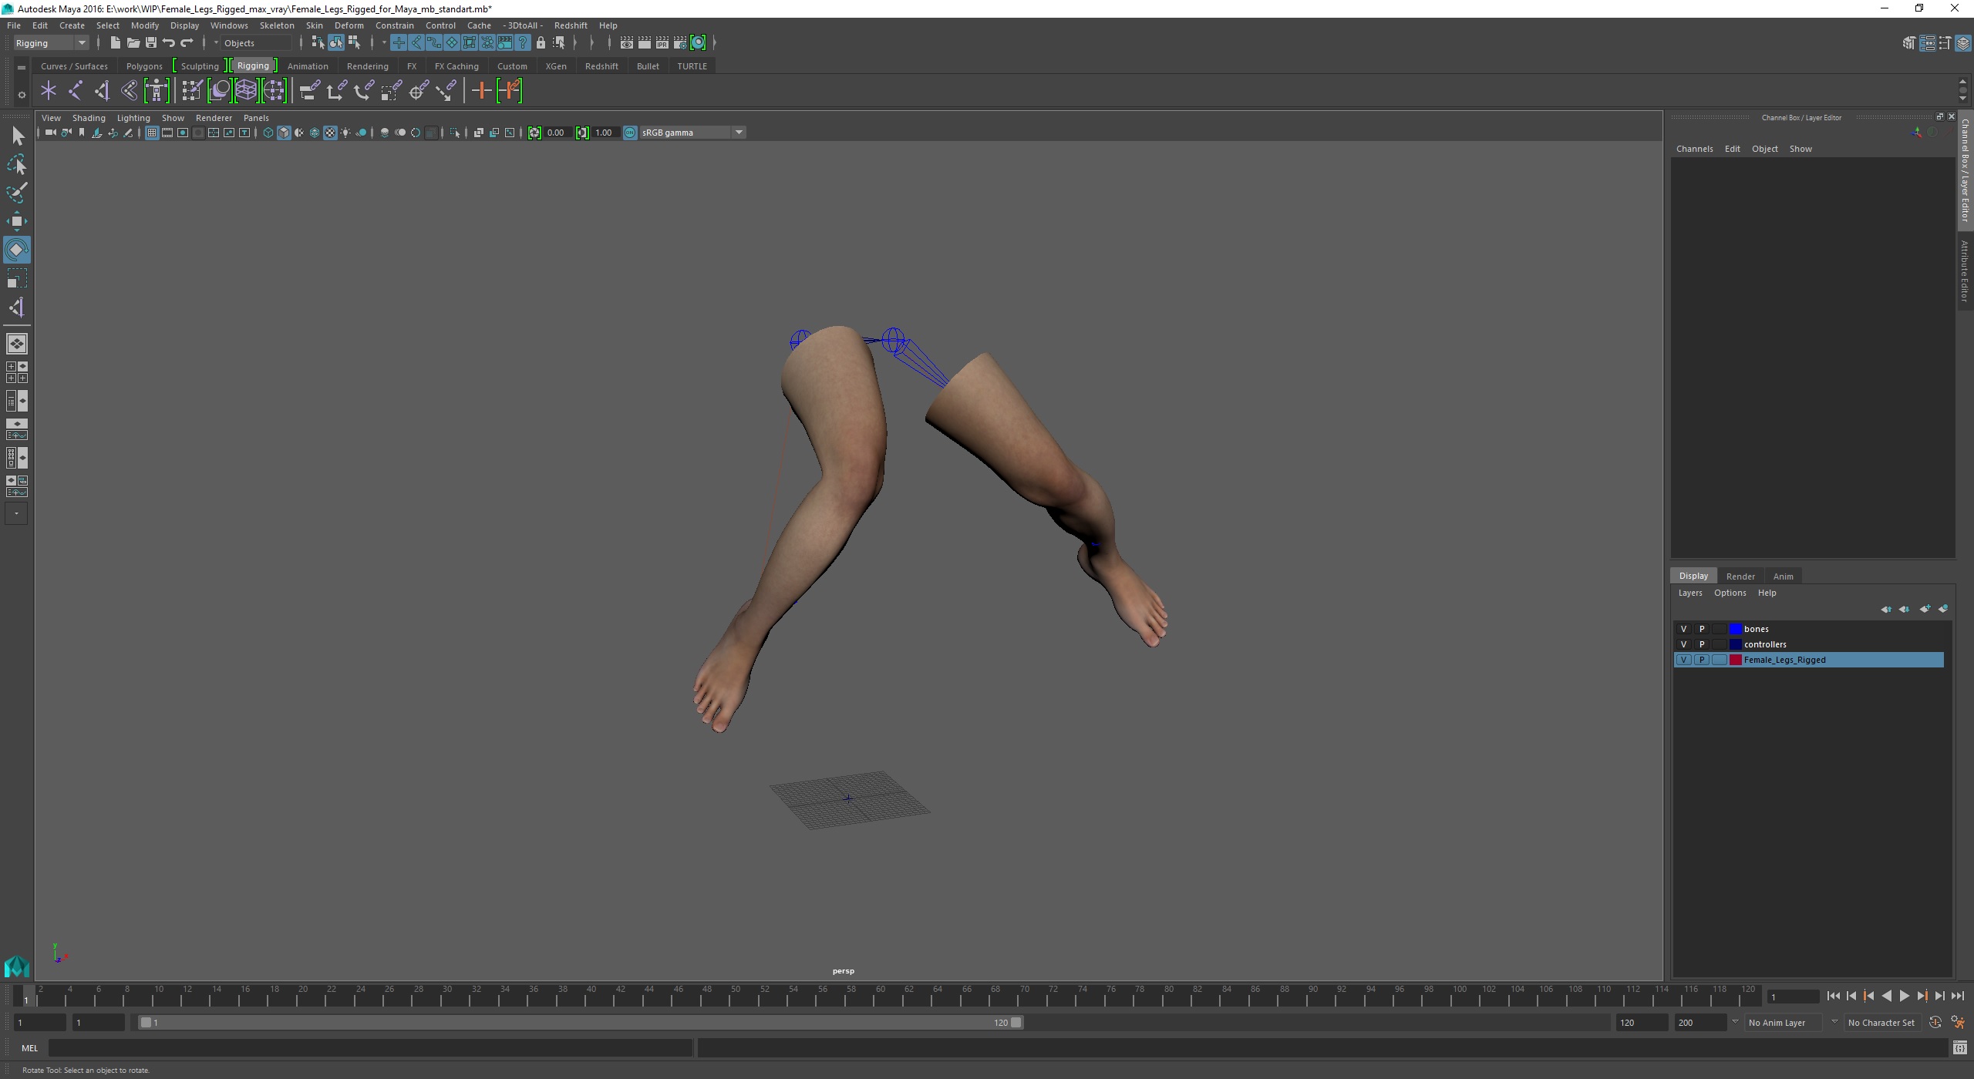Open the Script Editor icon bottom right
This screenshot has width=1974, height=1079.
click(1960, 1047)
